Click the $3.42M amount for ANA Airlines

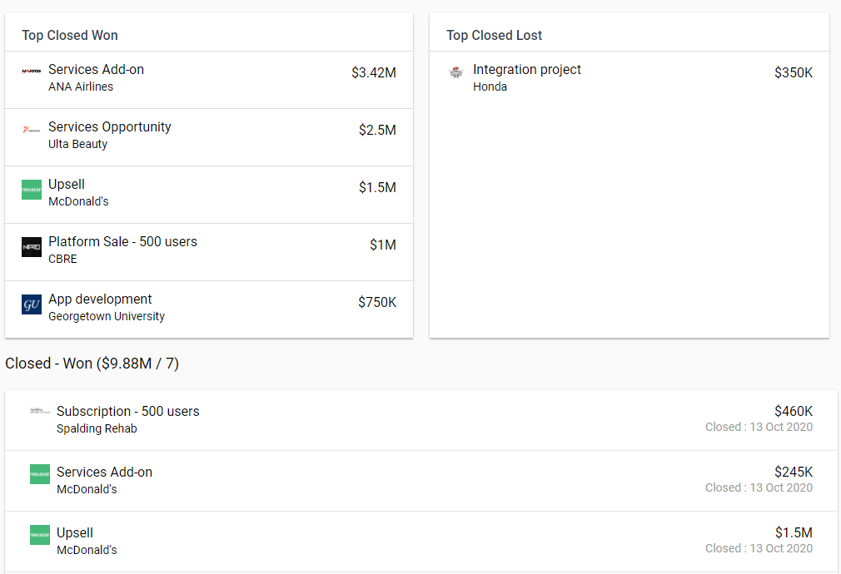pos(373,73)
